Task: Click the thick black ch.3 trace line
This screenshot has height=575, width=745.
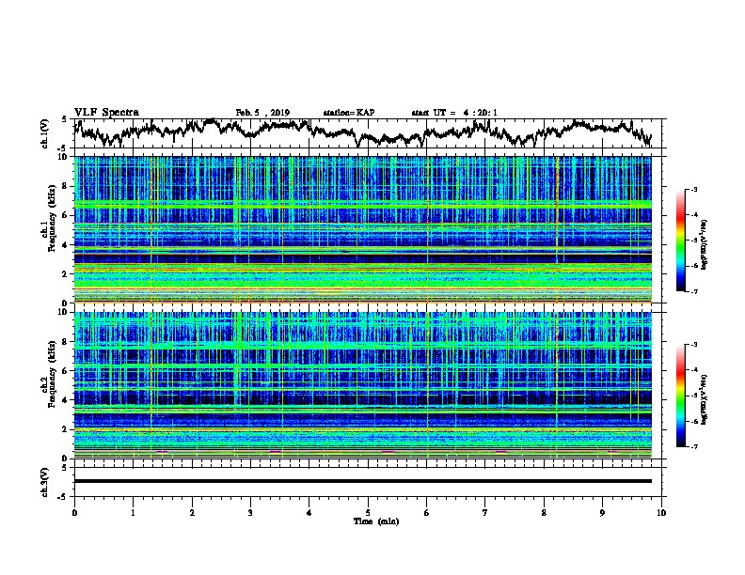Action: (363, 481)
